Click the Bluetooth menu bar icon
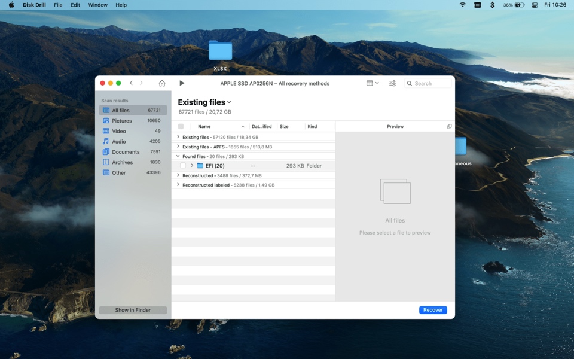Viewport: 574px width, 359px height. (492, 5)
